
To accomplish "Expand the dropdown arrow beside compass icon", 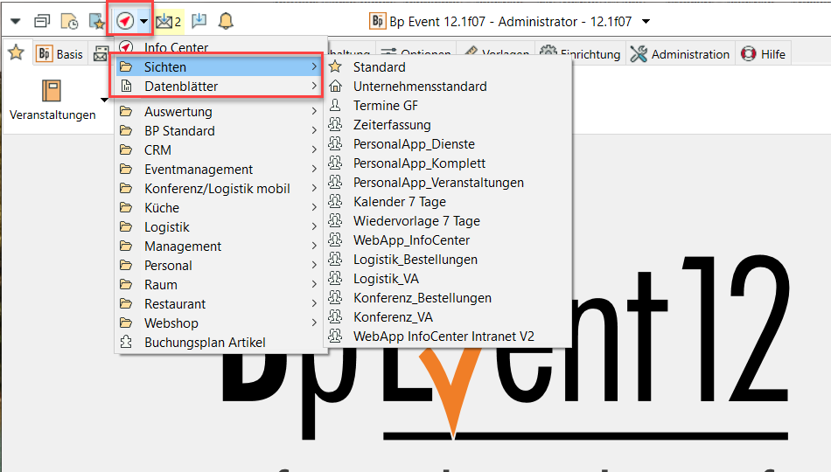I will [143, 21].
